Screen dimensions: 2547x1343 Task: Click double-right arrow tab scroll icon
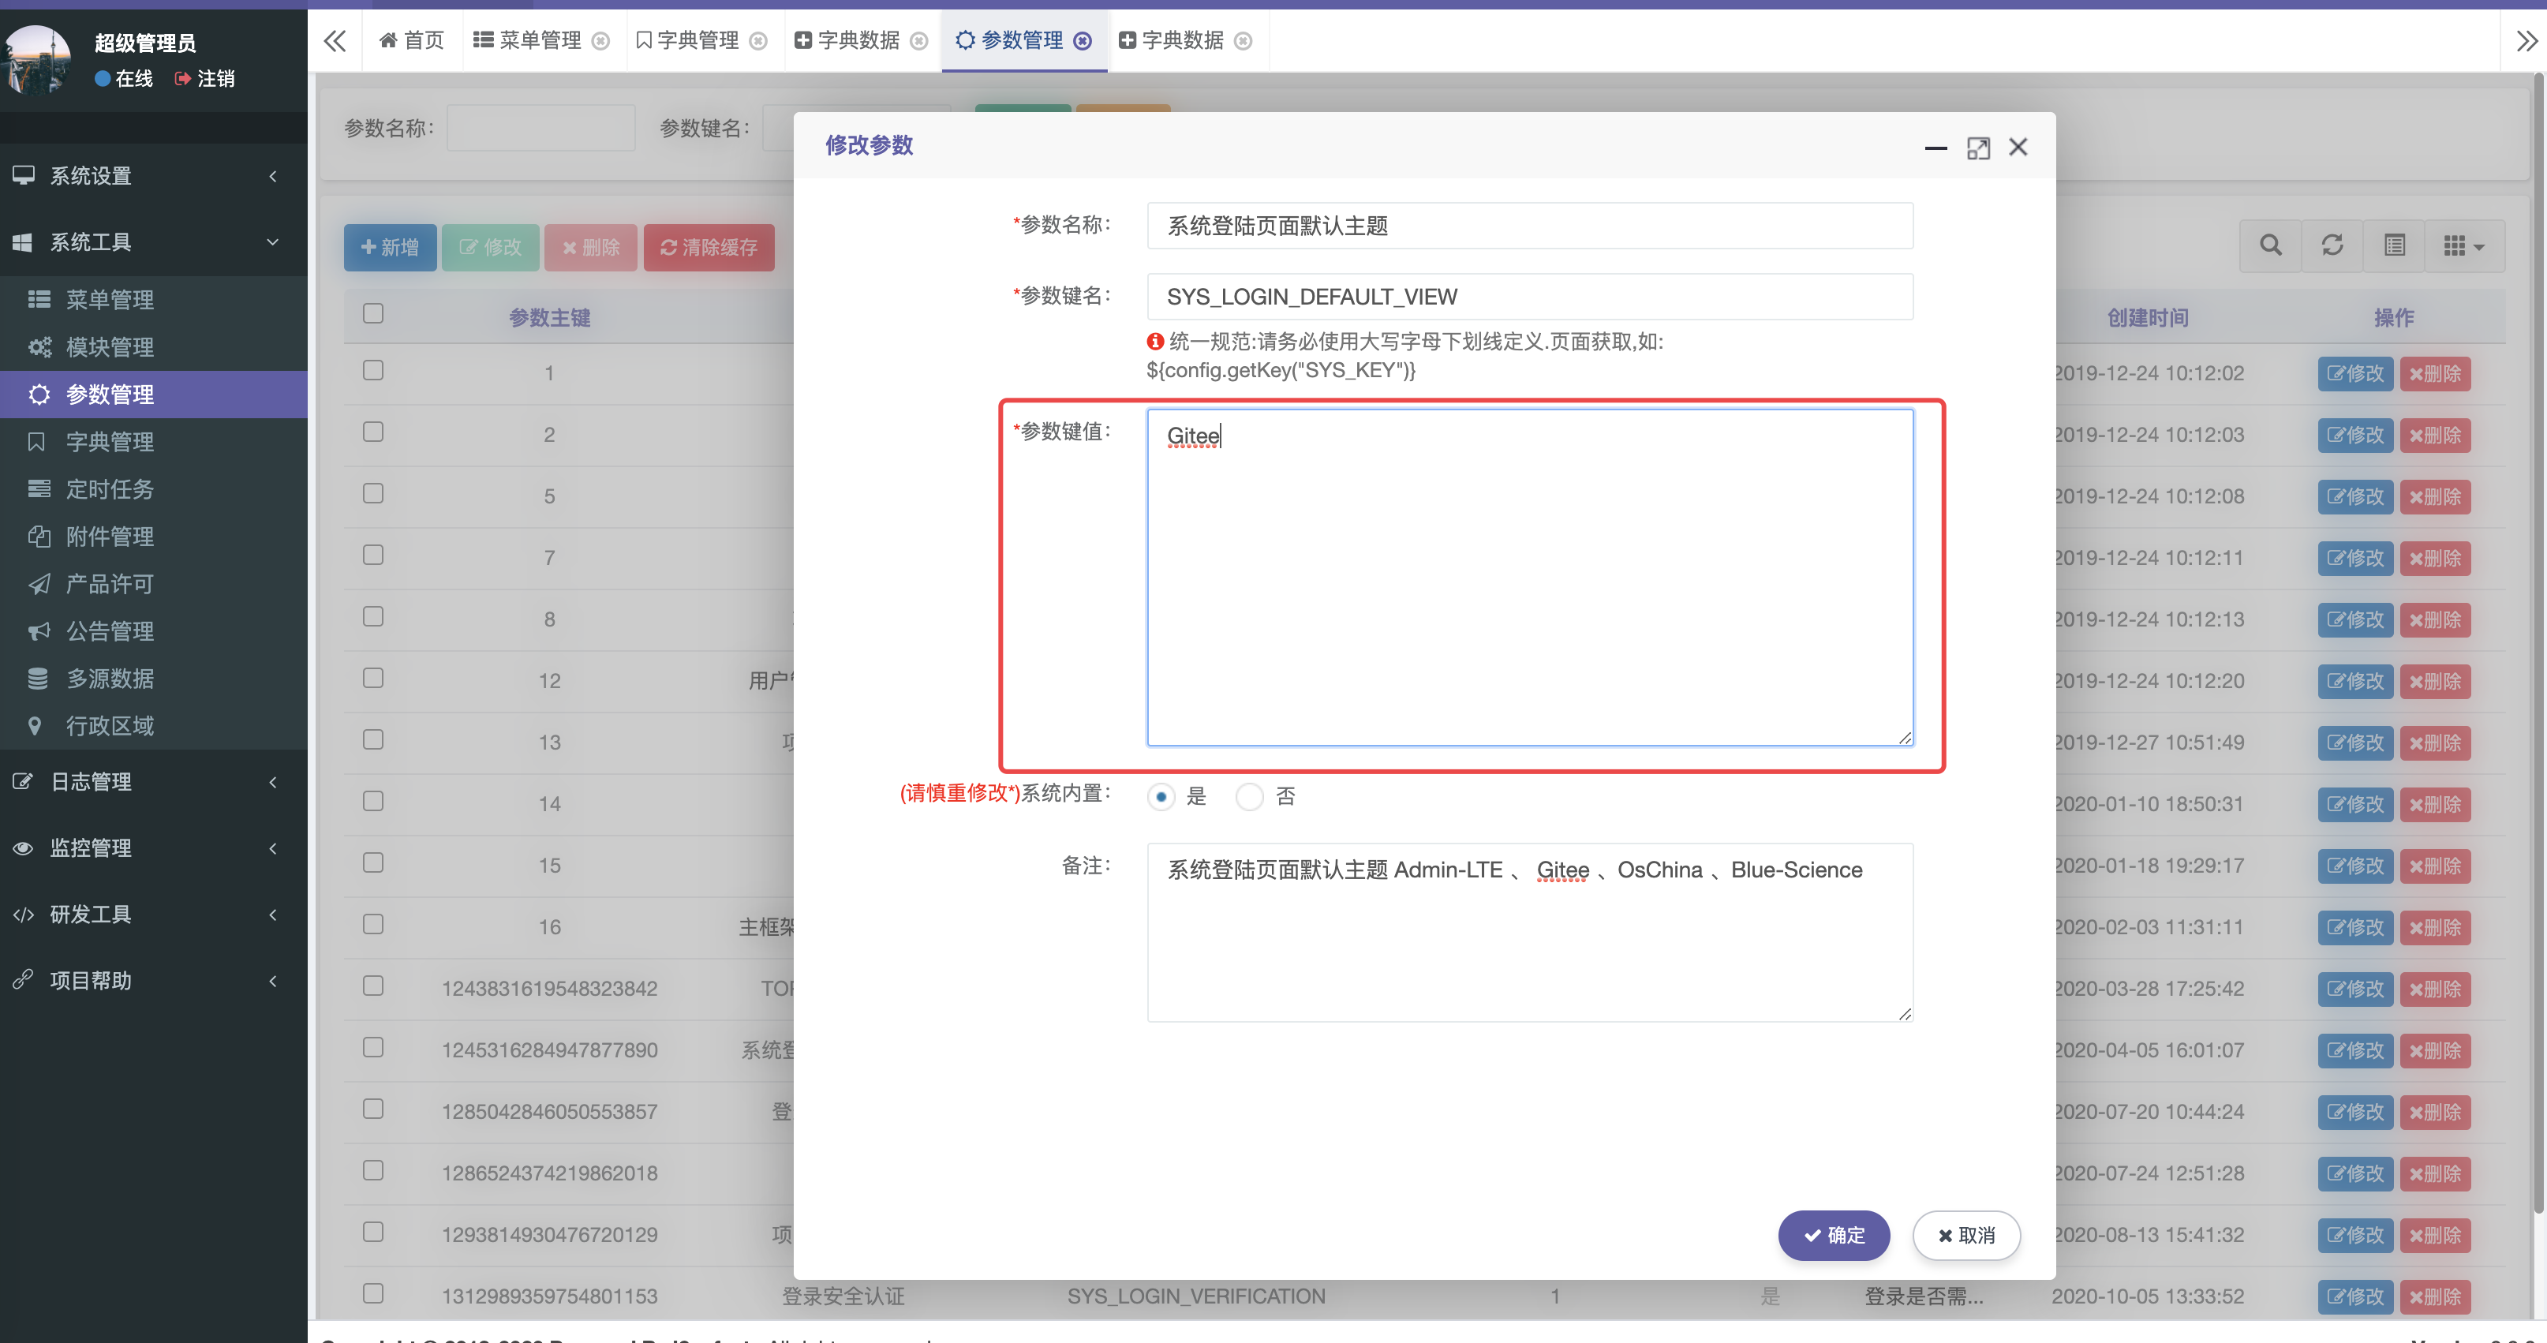click(2526, 40)
